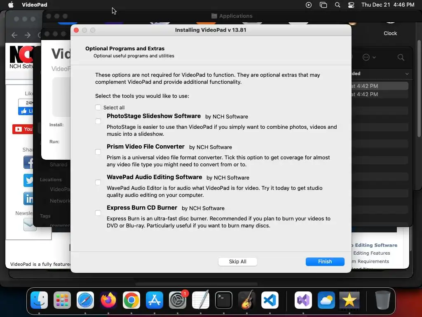The height and width of the screenshot is (317, 422).
Task: Click the newsletter envelope icon
Action: 30,225
